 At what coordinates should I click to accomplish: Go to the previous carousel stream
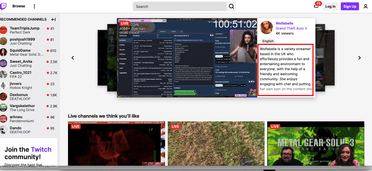pyautogui.click(x=73, y=58)
